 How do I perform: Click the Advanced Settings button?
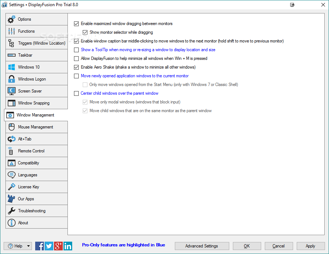(x=202, y=246)
